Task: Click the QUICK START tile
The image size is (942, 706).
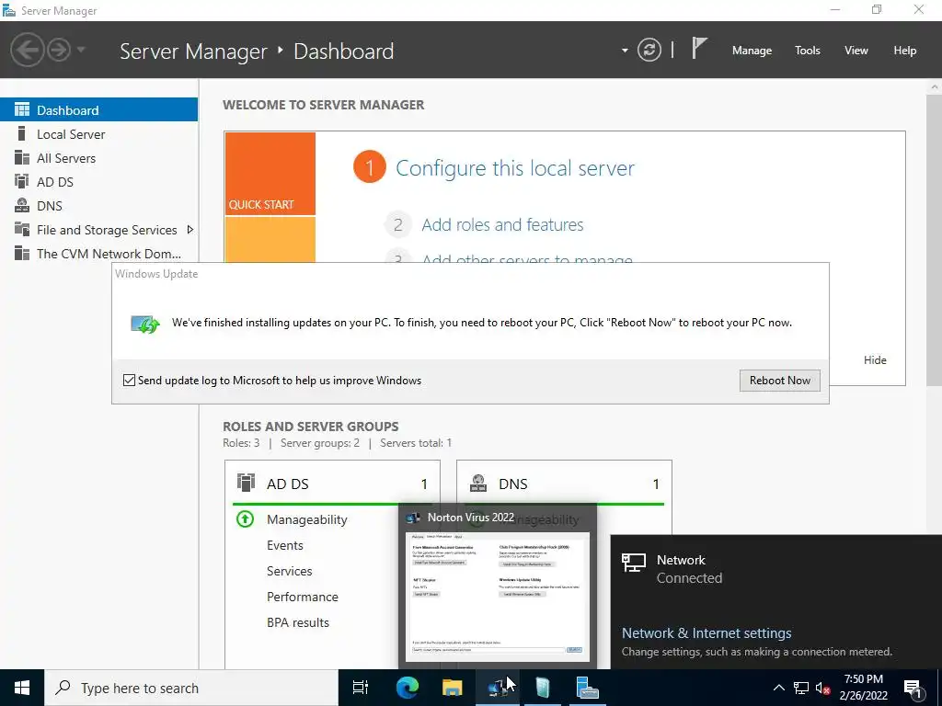Action: 270,174
